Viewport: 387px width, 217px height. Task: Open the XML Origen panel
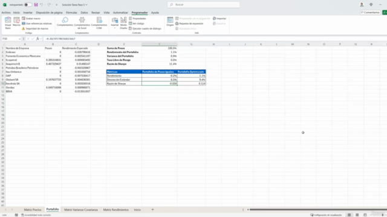(x=170, y=22)
